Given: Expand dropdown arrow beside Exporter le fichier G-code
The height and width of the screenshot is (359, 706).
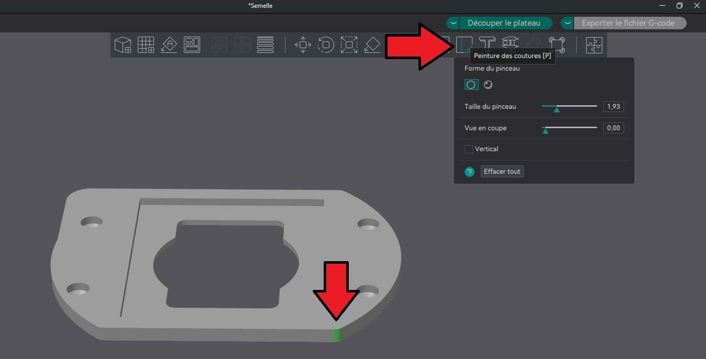Looking at the screenshot, I should click(567, 23).
